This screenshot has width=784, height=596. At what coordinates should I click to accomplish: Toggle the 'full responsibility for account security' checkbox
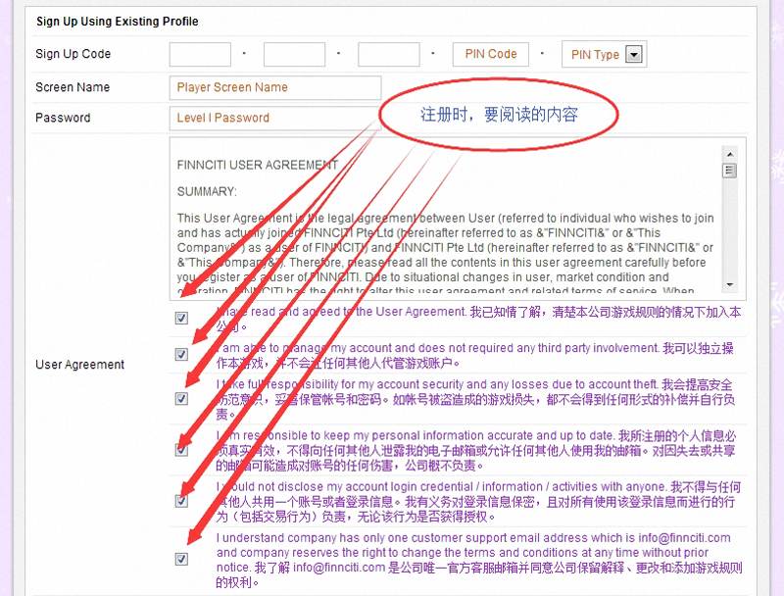coord(181,399)
